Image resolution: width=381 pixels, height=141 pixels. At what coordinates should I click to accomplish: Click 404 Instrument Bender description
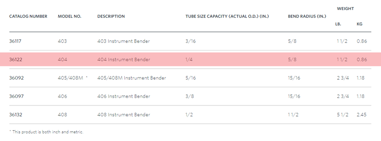tap(124, 60)
